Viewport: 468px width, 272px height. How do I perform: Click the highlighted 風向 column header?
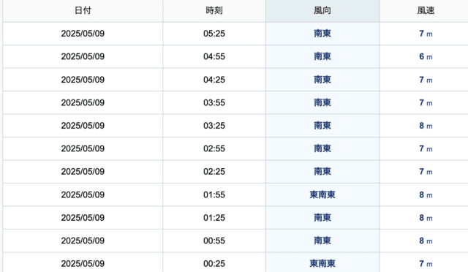point(322,10)
